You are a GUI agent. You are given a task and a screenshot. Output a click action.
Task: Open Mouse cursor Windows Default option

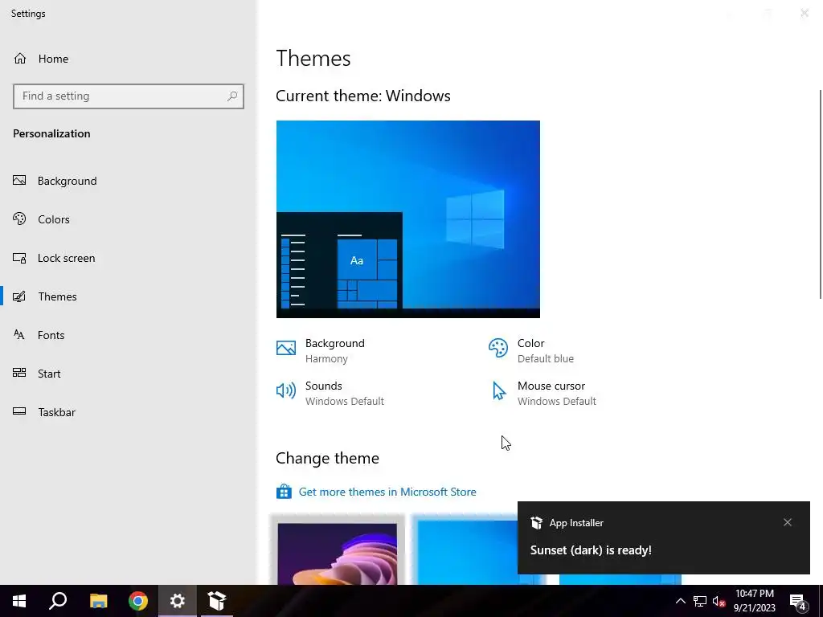(544, 393)
